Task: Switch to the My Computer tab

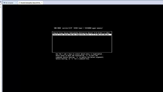Action: 10,3
